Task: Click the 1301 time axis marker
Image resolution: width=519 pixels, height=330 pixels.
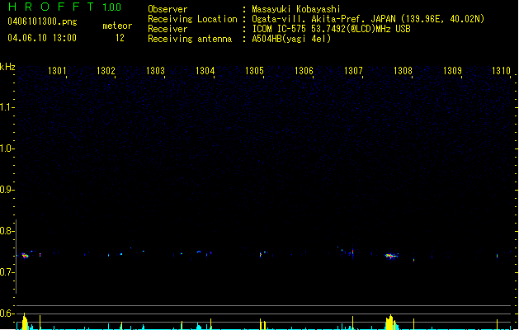Action: pos(57,70)
